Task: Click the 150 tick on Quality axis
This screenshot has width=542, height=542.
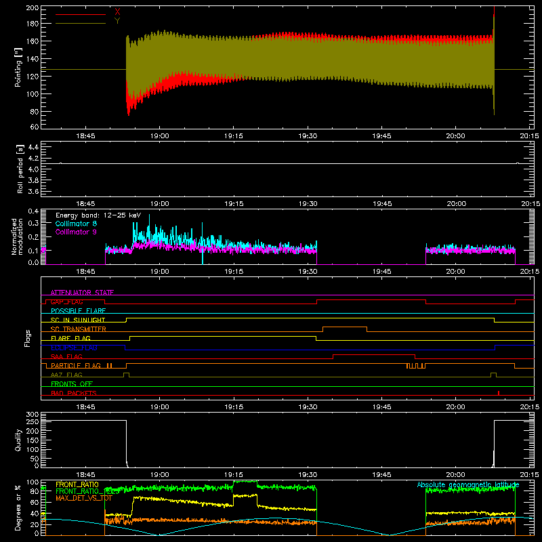Action: pos(33,440)
